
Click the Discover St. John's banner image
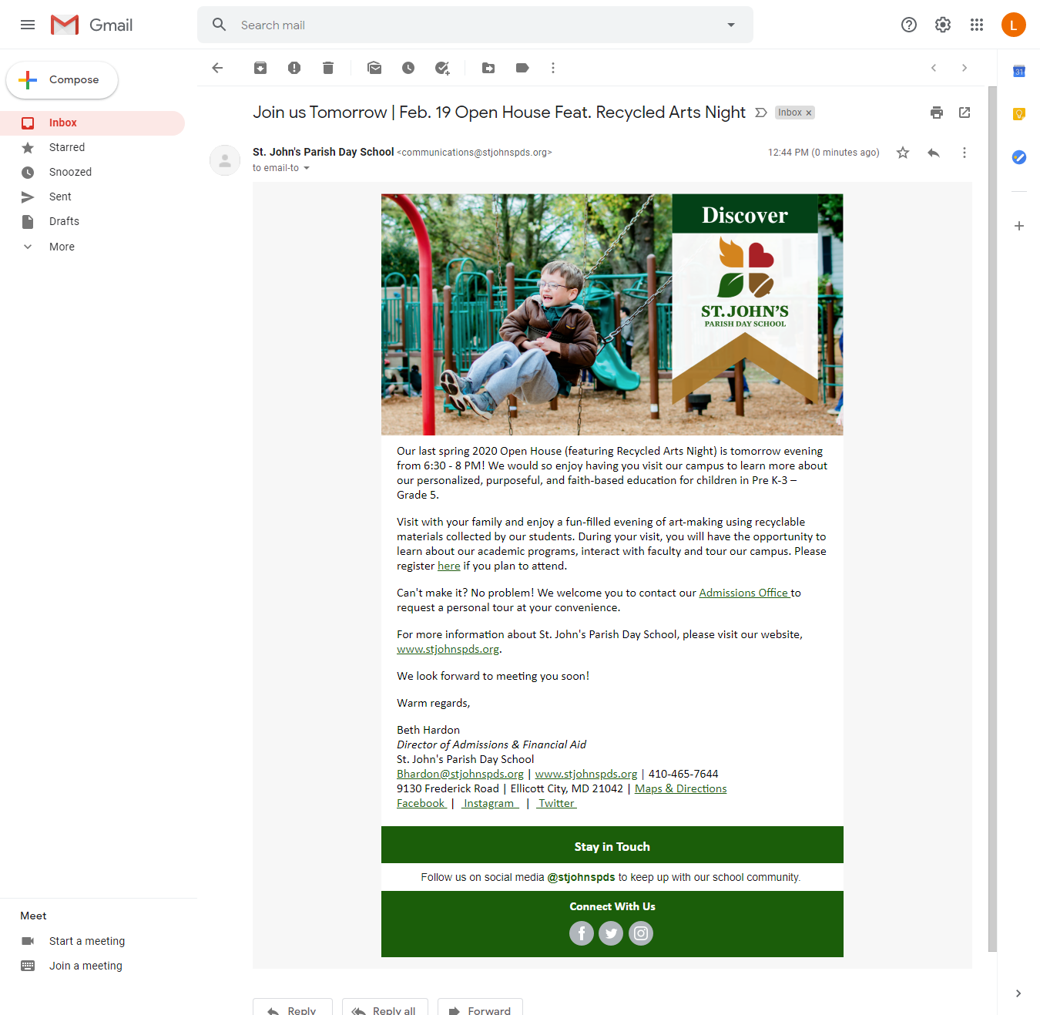612,314
